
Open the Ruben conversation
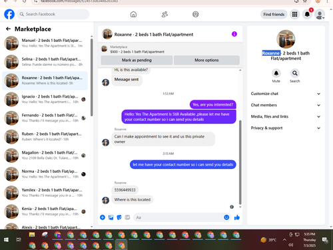(x=45, y=137)
